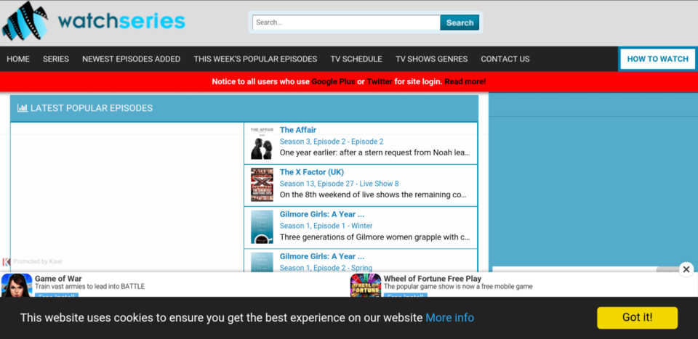Click the Wheel of Fortune Free Play ad title
This screenshot has width=698, height=339.
[x=433, y=279]
